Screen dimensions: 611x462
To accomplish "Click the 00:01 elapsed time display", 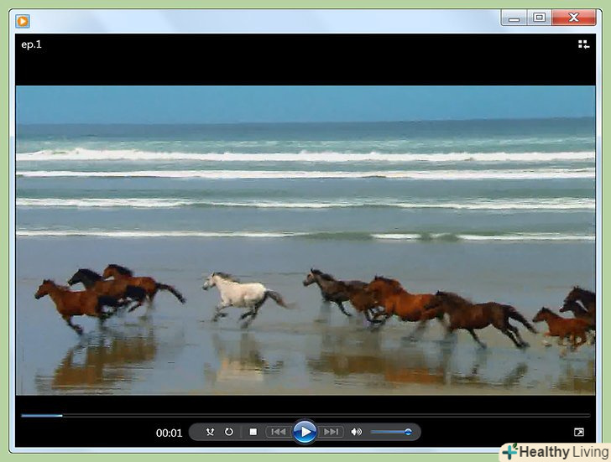I will tap(169, 433).
